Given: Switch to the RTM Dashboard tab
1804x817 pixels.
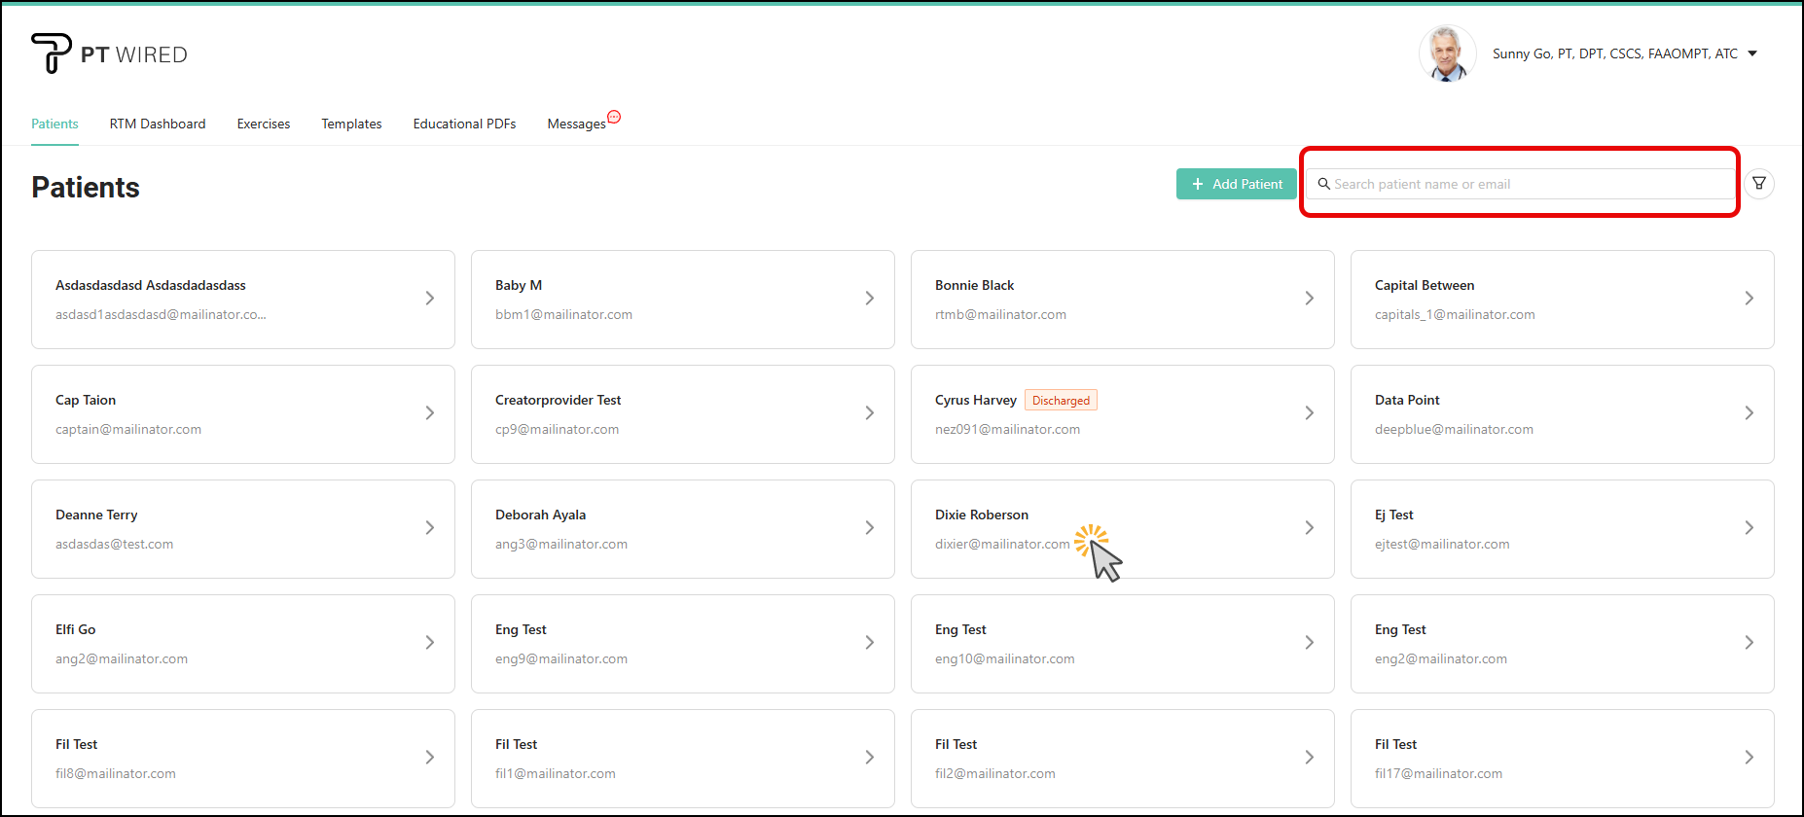Looking at the screenshot, I should [158, 124].
